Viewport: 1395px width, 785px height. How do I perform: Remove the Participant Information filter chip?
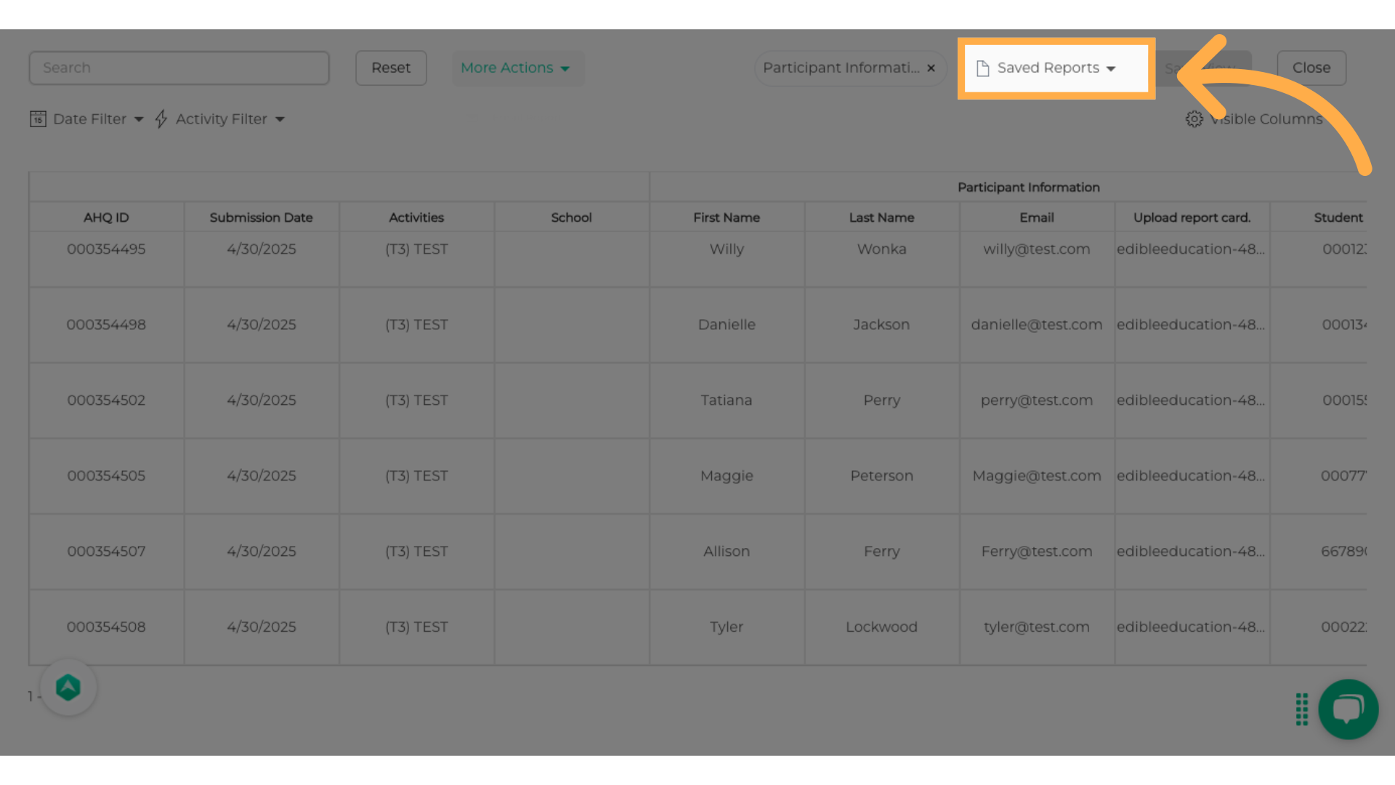click(931, 68)
